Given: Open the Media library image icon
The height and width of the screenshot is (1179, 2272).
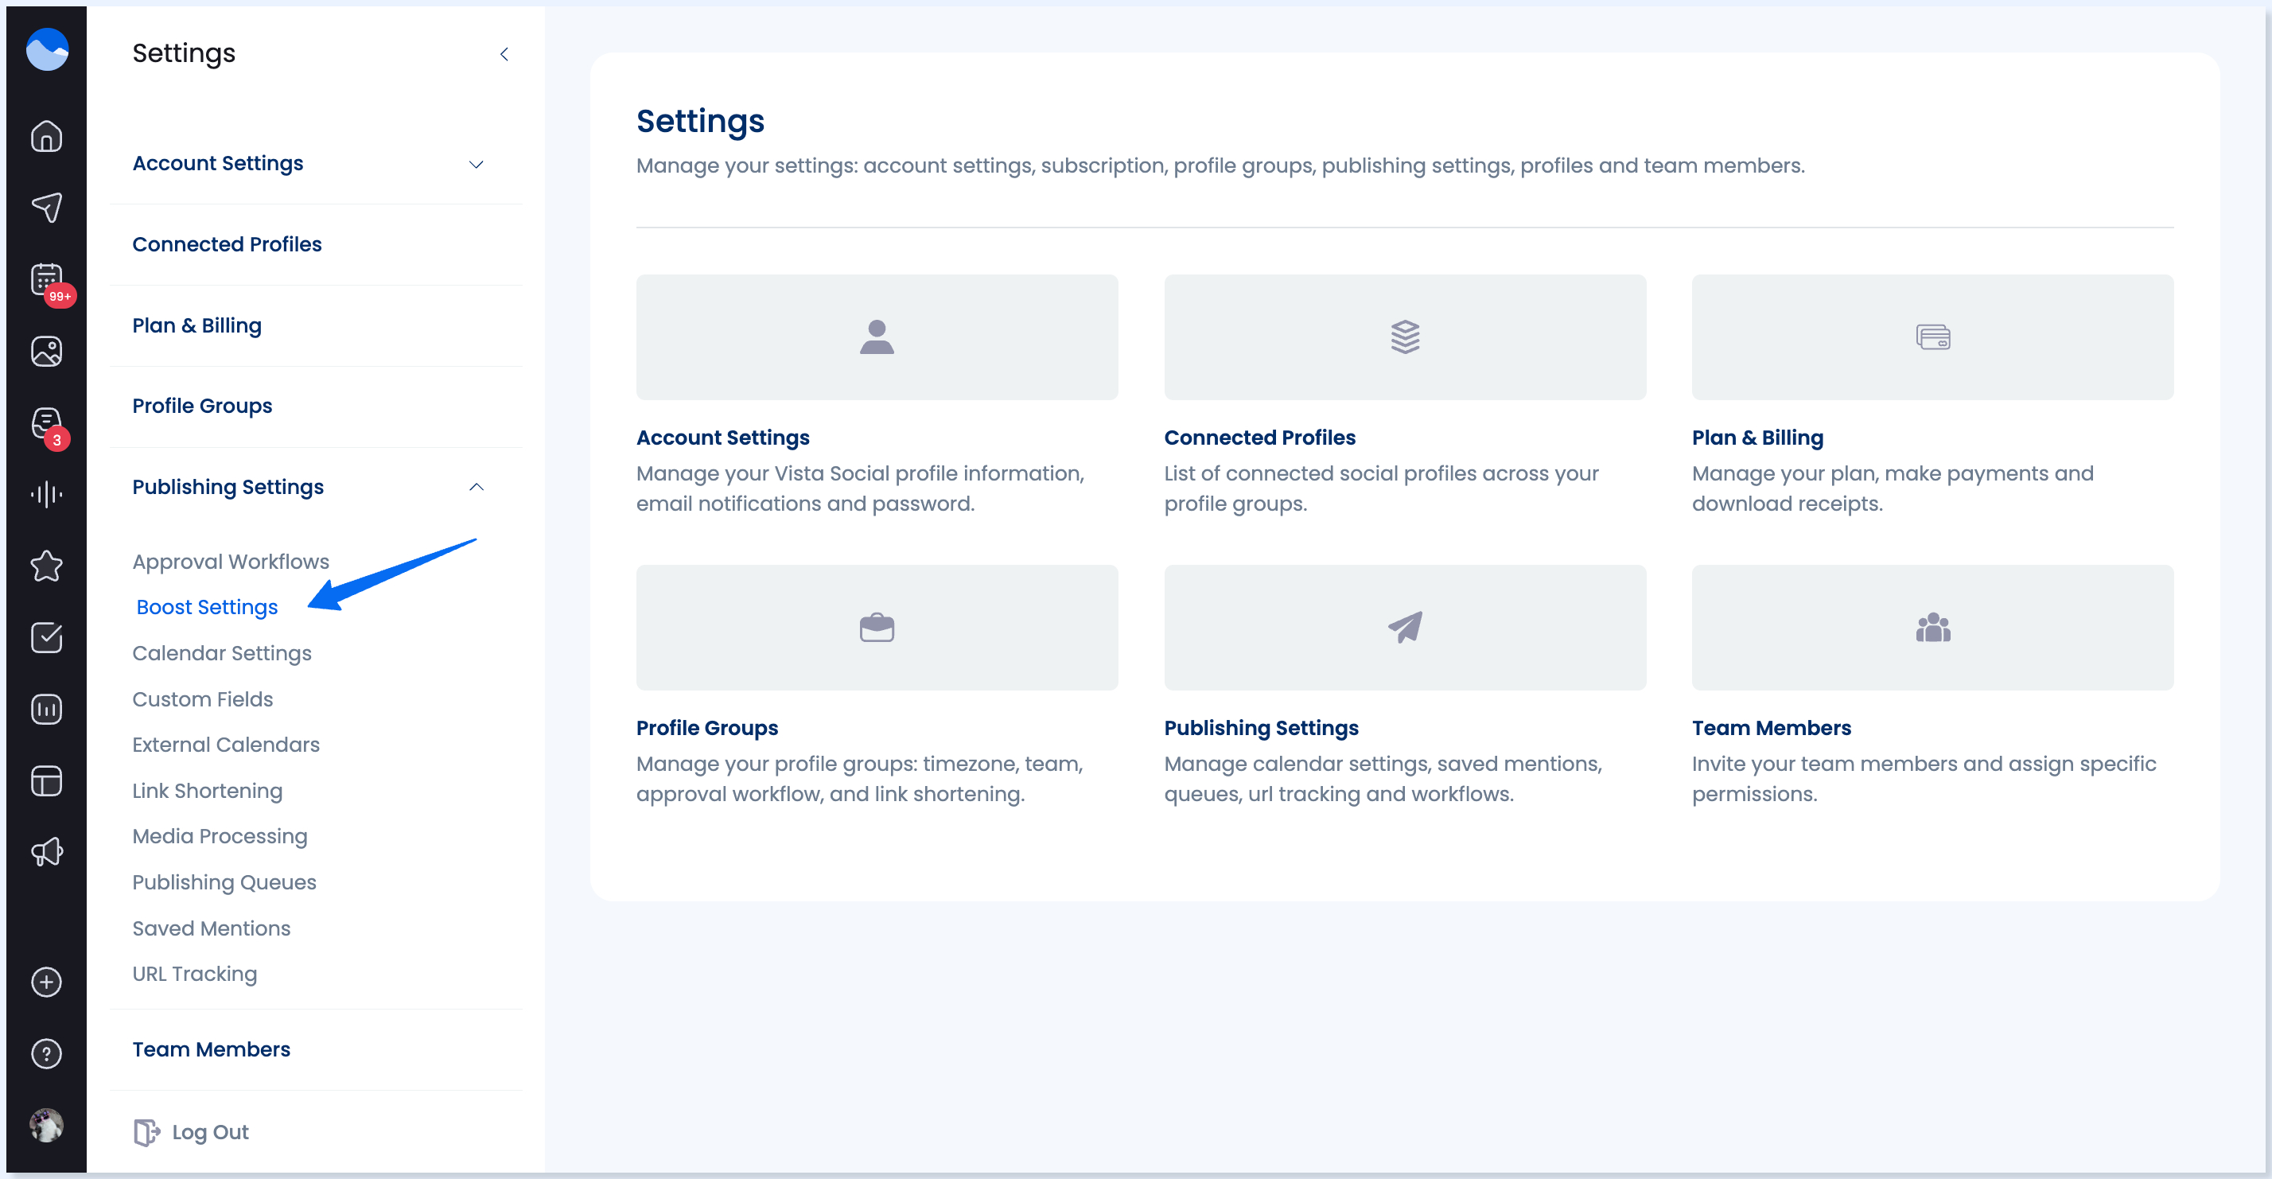Looking at the screenshot, I should (x=47, y=351).
